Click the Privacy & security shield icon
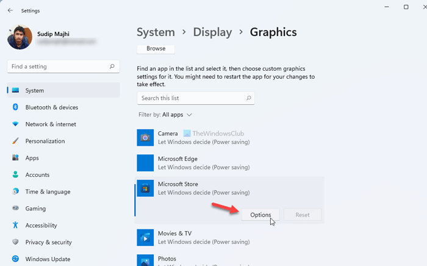 click(16, 242)
